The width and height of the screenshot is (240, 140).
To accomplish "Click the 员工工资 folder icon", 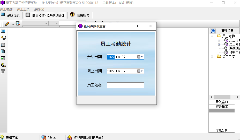I will (219, 57).
